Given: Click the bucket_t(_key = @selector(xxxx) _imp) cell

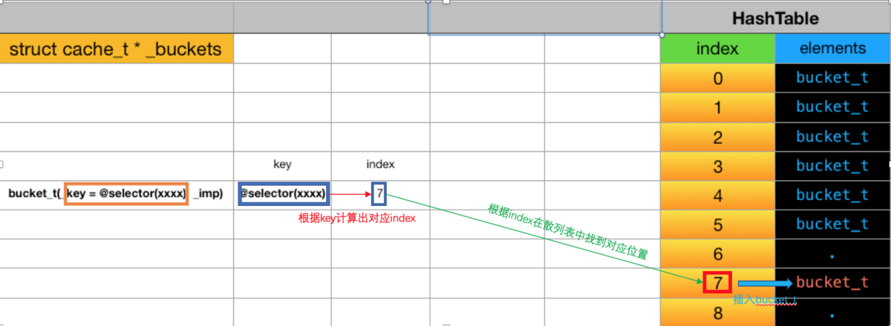Looking at the screenshot, I should [116, 194].
